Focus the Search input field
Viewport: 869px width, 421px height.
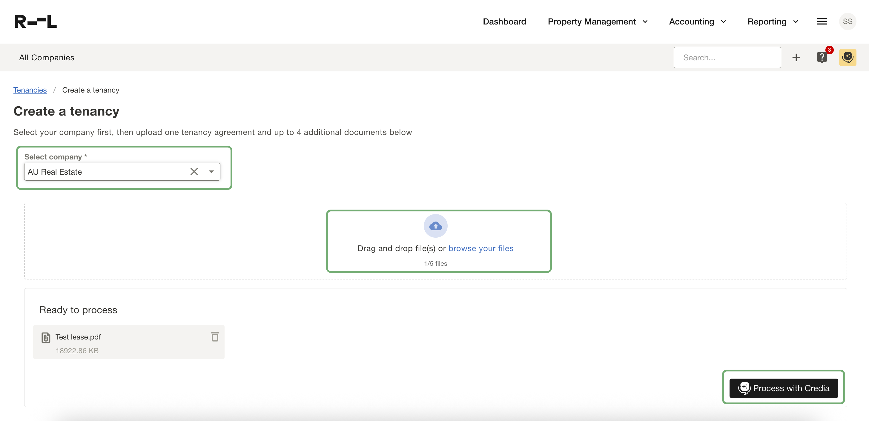[727, 57]
